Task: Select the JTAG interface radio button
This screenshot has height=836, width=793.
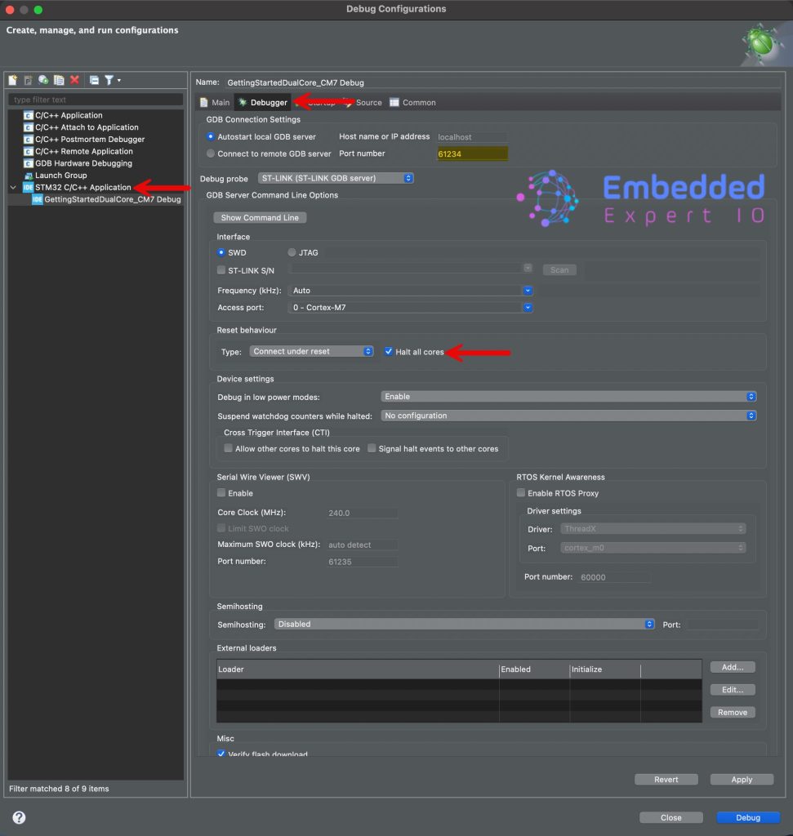Action: (292, 253)
